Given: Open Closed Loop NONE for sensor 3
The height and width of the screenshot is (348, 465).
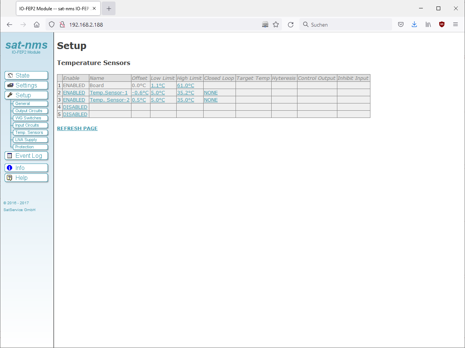Looking at the screenshot, I should [211, 100].
